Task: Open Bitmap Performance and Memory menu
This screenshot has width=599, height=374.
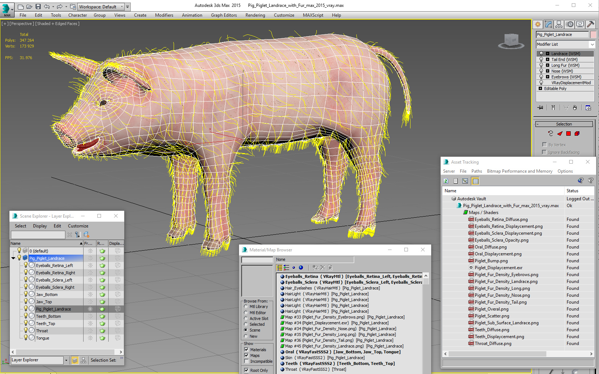Action: (519, 171)
